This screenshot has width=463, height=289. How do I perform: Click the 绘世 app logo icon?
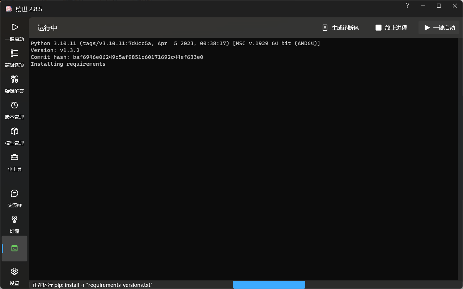[x=9, y=9]
